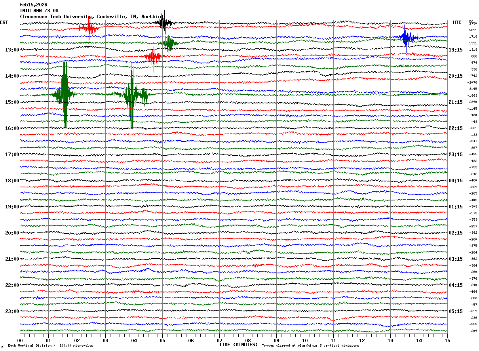Click the 19:15 UTC time label

(x=456, y=50)
